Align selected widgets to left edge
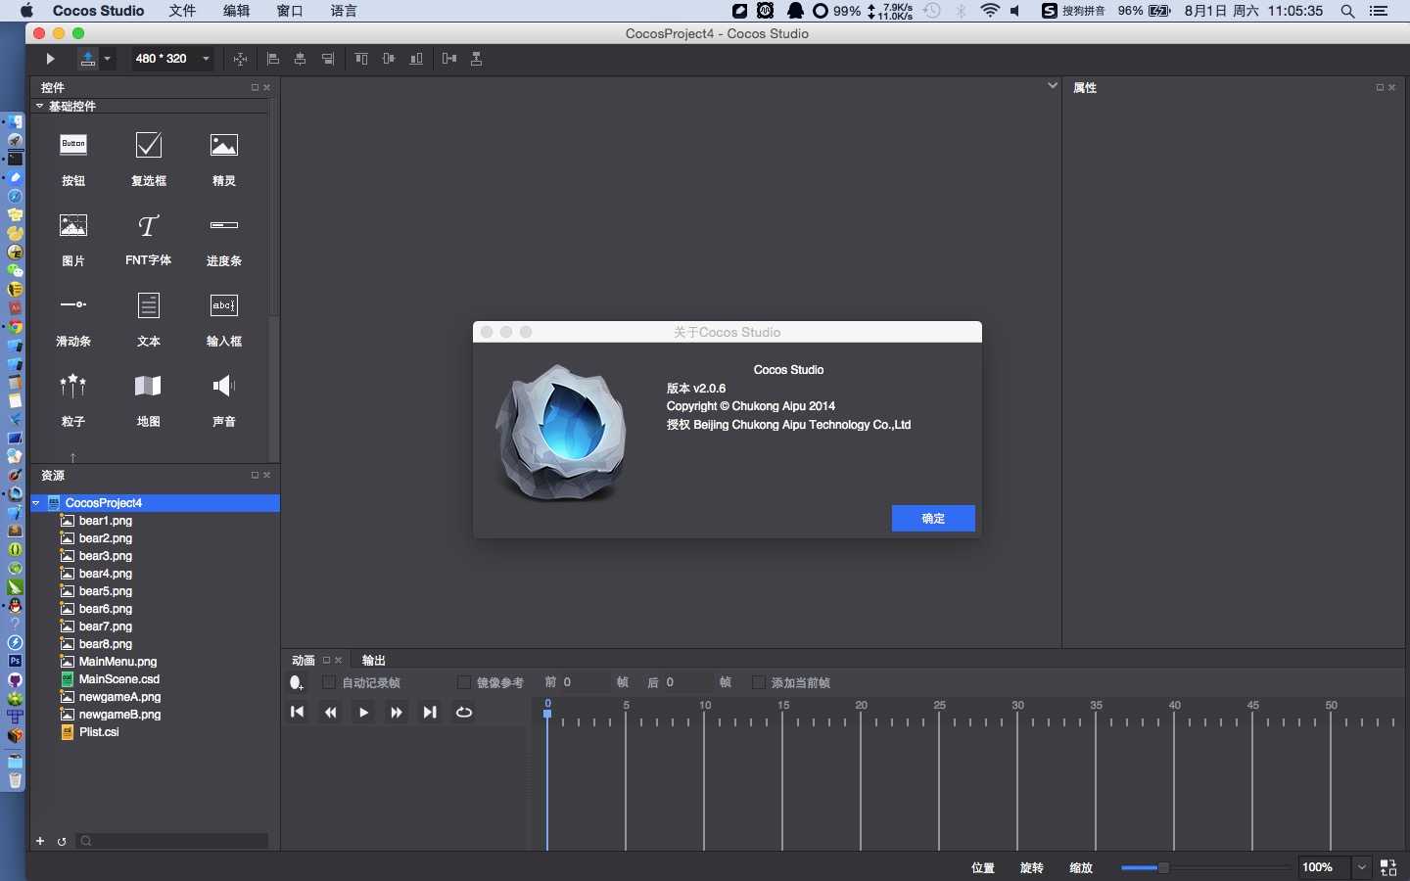 pyautogui.click(x=273, y=59)
